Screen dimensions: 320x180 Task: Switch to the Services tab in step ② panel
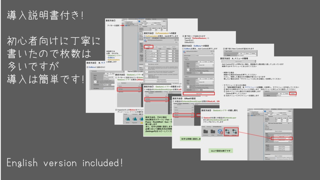click(x=162, y=38)
